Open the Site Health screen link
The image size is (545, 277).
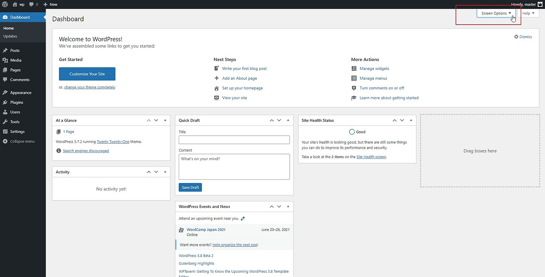coord(371,157)
